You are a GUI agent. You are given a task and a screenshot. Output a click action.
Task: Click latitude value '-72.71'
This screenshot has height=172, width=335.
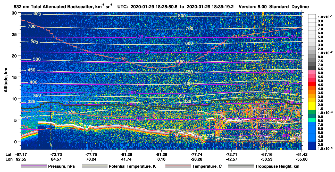click(231, 154)
